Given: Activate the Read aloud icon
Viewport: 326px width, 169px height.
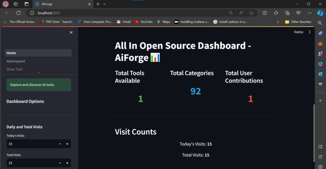Looking at the screenshot, I should tap(241, 13).
